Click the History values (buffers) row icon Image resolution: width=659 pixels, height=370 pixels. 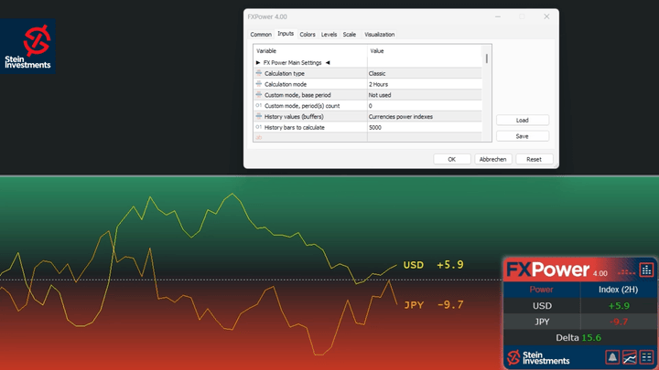coord(259,117)
